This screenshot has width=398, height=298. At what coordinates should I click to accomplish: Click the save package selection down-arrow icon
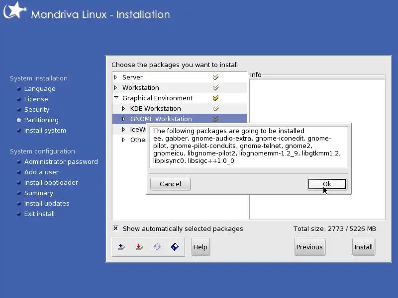tap(139, 246)
